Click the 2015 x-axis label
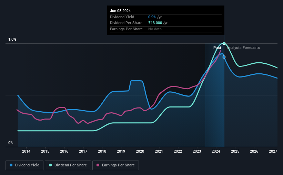 coord(45,151)
